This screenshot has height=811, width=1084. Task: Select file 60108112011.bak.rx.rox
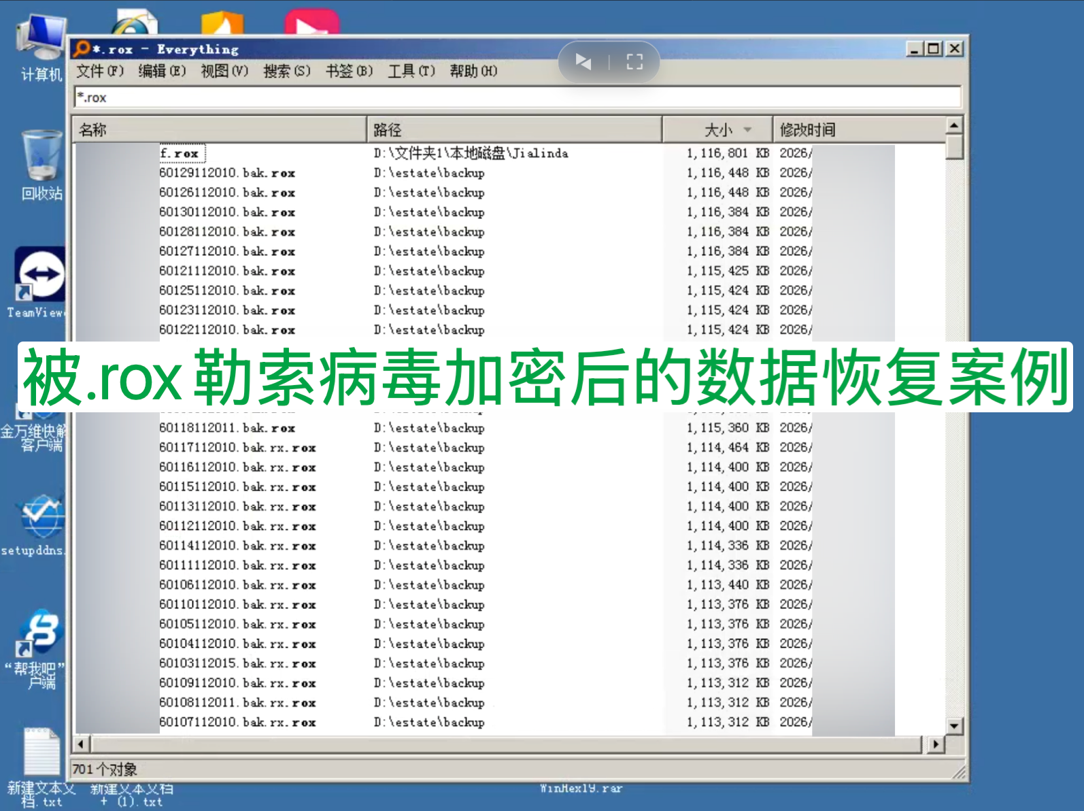tap(237, 703)
